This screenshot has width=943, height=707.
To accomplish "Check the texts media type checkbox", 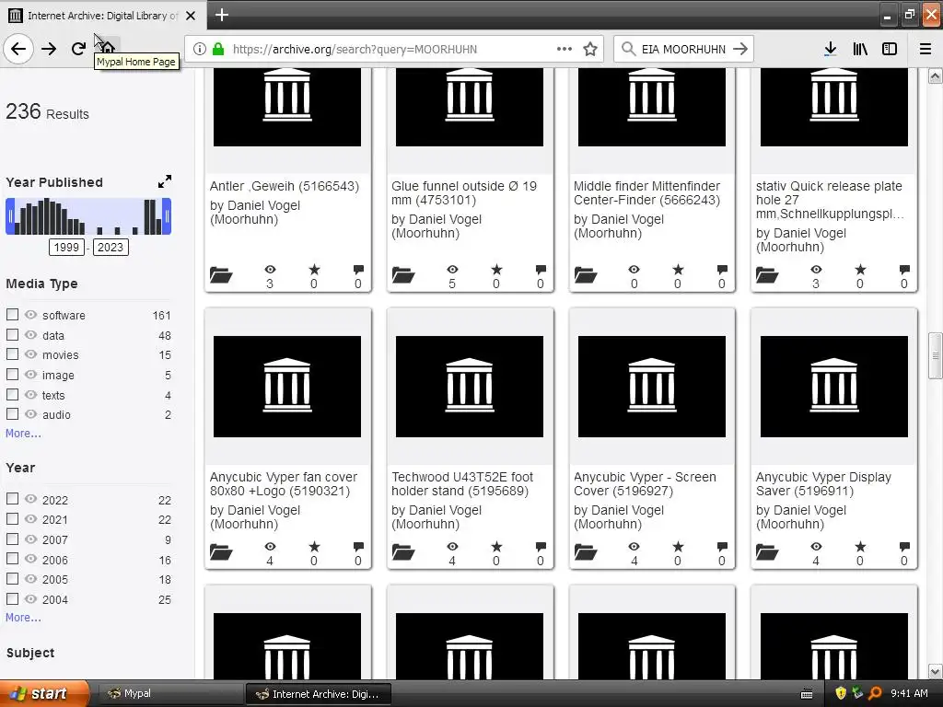I will (x=12, y=394).
